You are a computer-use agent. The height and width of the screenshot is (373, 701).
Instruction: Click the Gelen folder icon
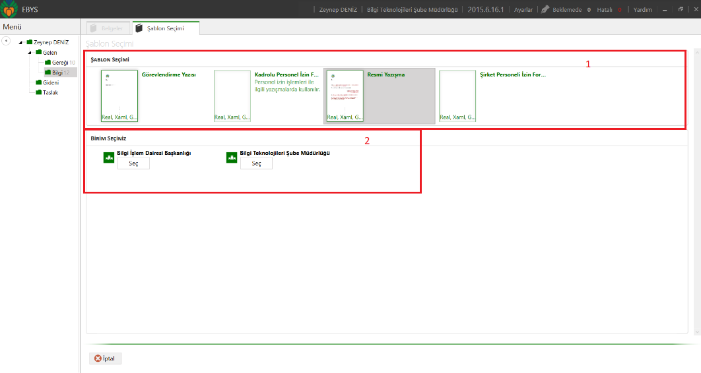(38, 52)
